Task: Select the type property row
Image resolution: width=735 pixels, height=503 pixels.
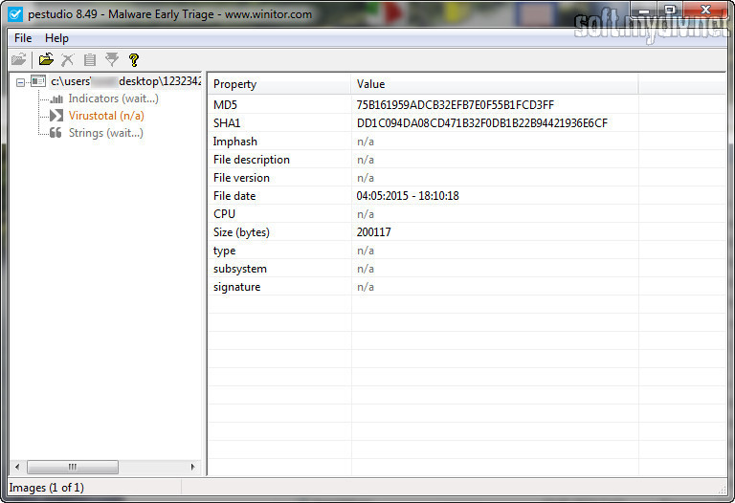Action: point(466,251)
